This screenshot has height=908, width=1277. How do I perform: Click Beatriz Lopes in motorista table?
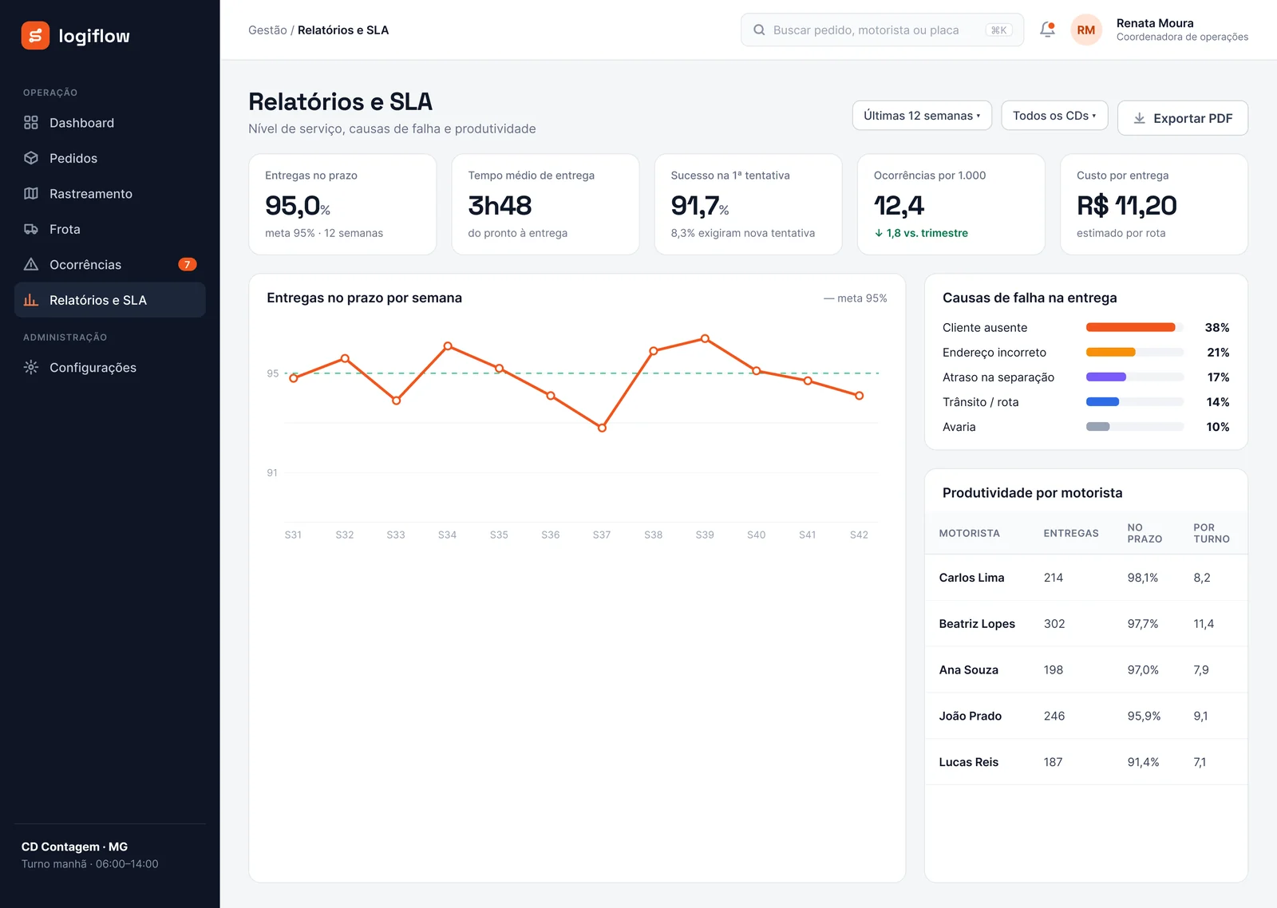[x=977, y=624]
